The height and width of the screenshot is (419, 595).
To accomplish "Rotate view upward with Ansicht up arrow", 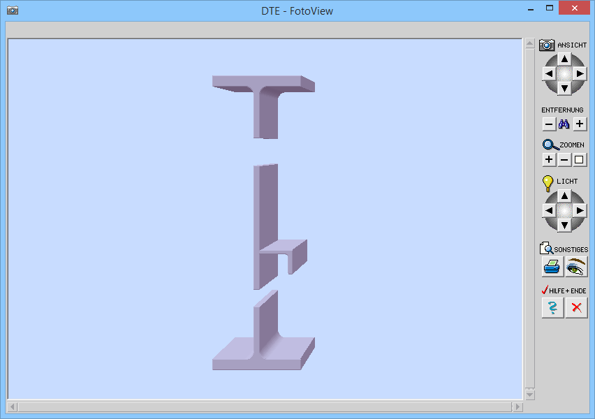I will tap(564, 59).
